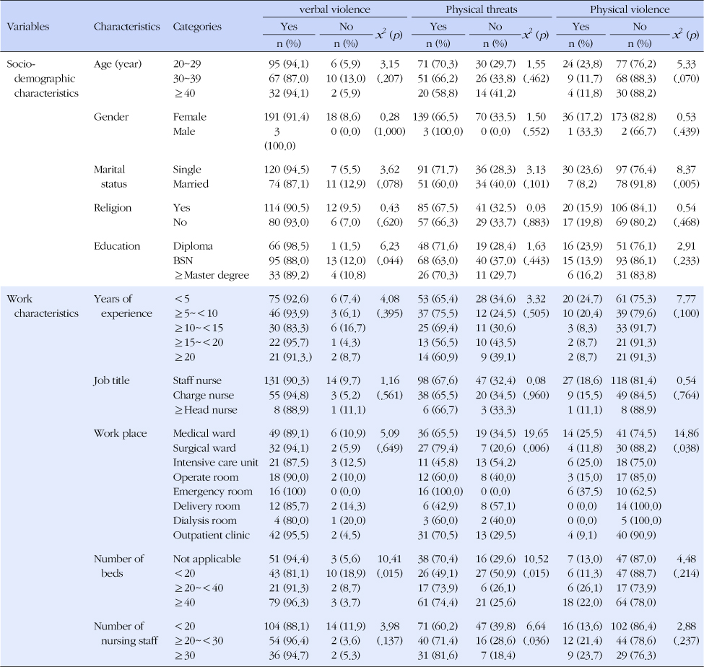Viewport: 704px width, 667px height.
Task: Click the "Categories" column header
Action: pyautogui.click(x=197, y=27)
